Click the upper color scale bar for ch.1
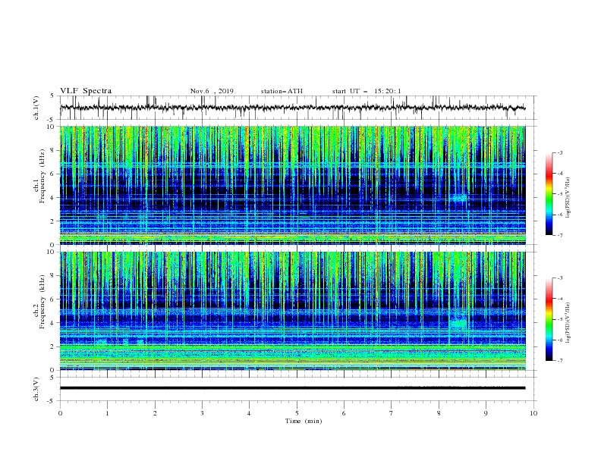601x464 pixels. pyautogui.click(x=549, y=193)
